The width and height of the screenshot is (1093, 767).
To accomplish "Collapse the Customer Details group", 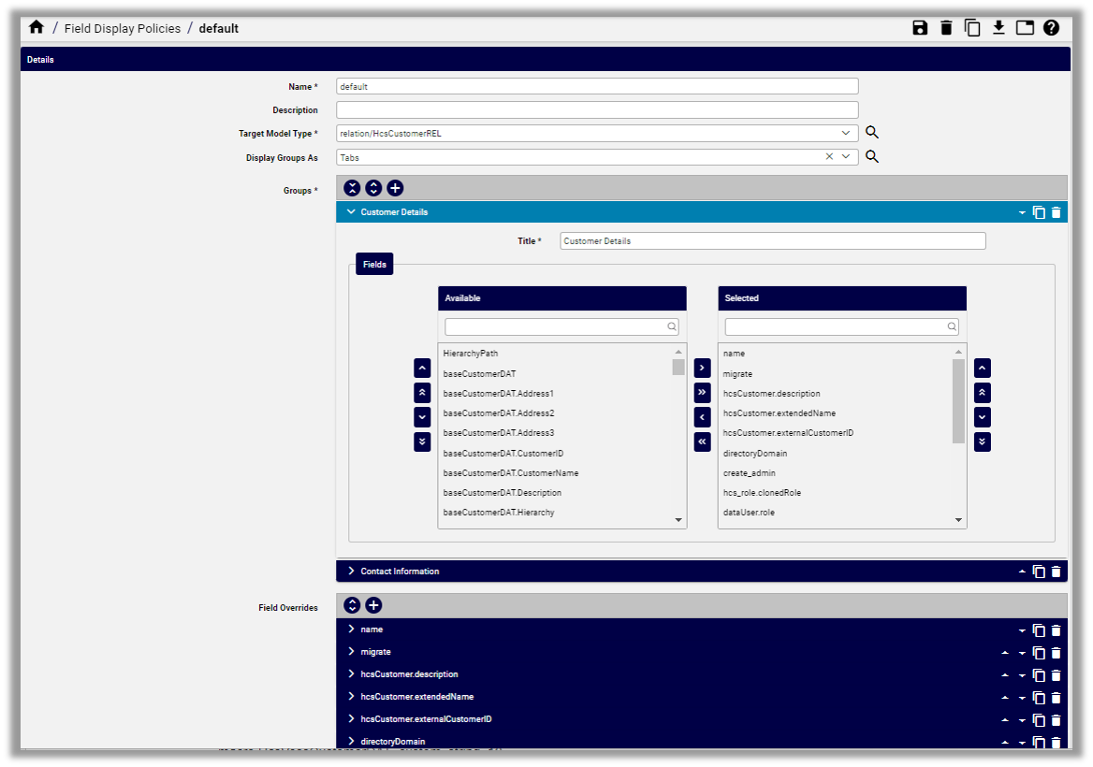I will 351,212.
